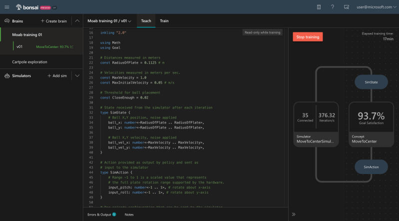
Task: Click the MoveToCenter: 93.7% status text
Action: (52, 47)
